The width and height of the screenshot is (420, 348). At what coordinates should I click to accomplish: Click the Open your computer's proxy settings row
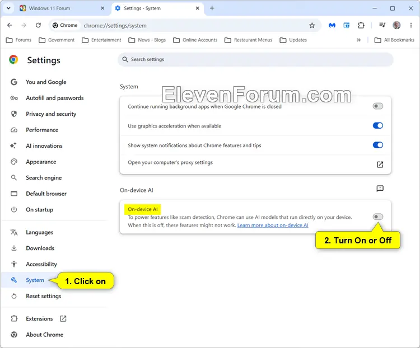255,164
